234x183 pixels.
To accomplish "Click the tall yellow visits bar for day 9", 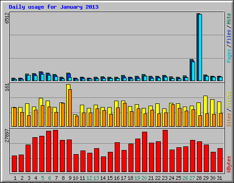I will (x=69, y=105).
